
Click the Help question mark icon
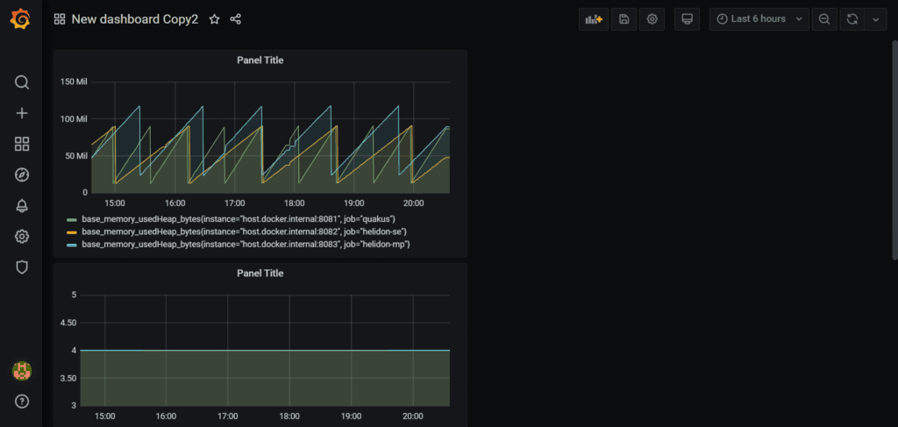(x=22, y=402)
